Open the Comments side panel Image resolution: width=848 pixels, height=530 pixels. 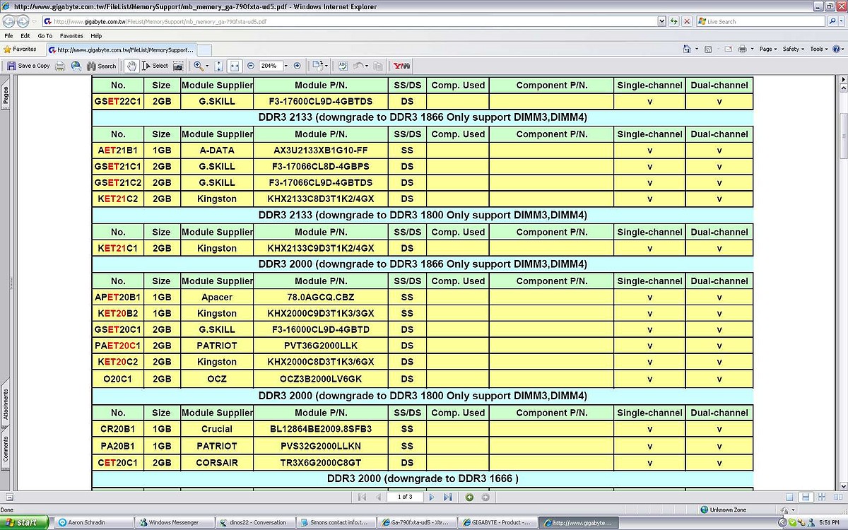click(x=6, y=449)
